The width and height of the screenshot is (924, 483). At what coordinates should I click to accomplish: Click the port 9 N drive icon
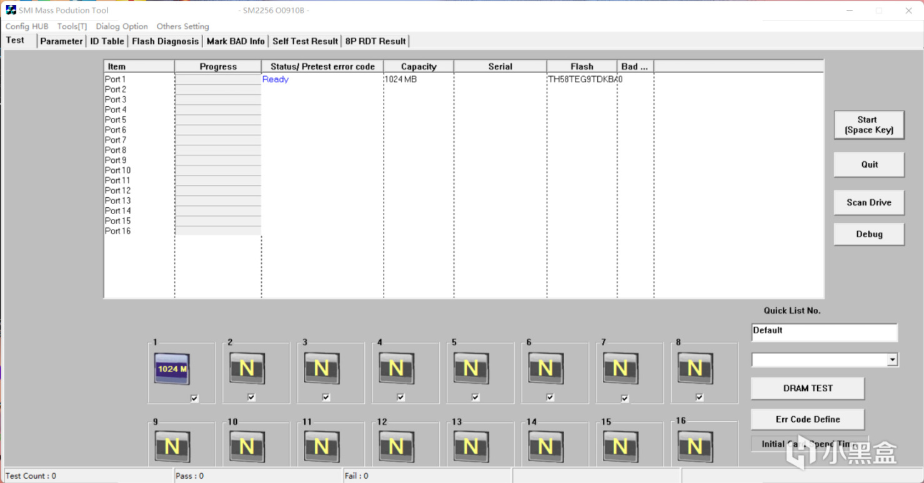click(172, 447)
